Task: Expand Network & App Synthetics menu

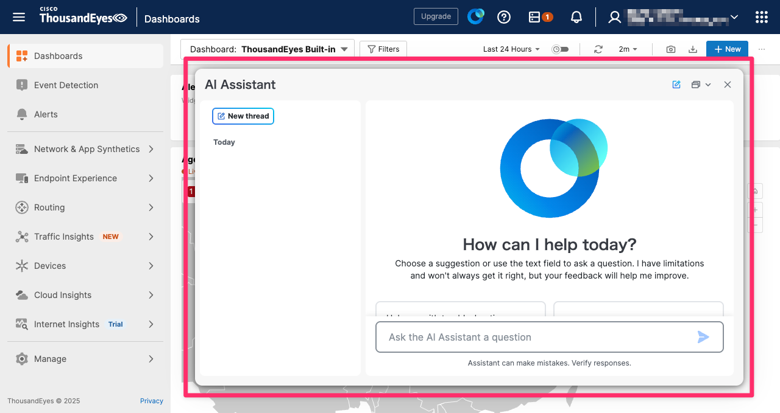Action: click(x=85, y=149)
